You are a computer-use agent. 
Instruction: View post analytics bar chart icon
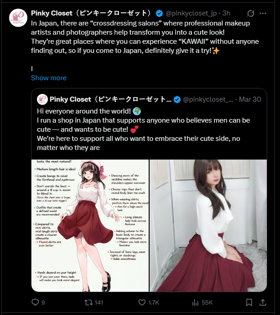point(195,302)
